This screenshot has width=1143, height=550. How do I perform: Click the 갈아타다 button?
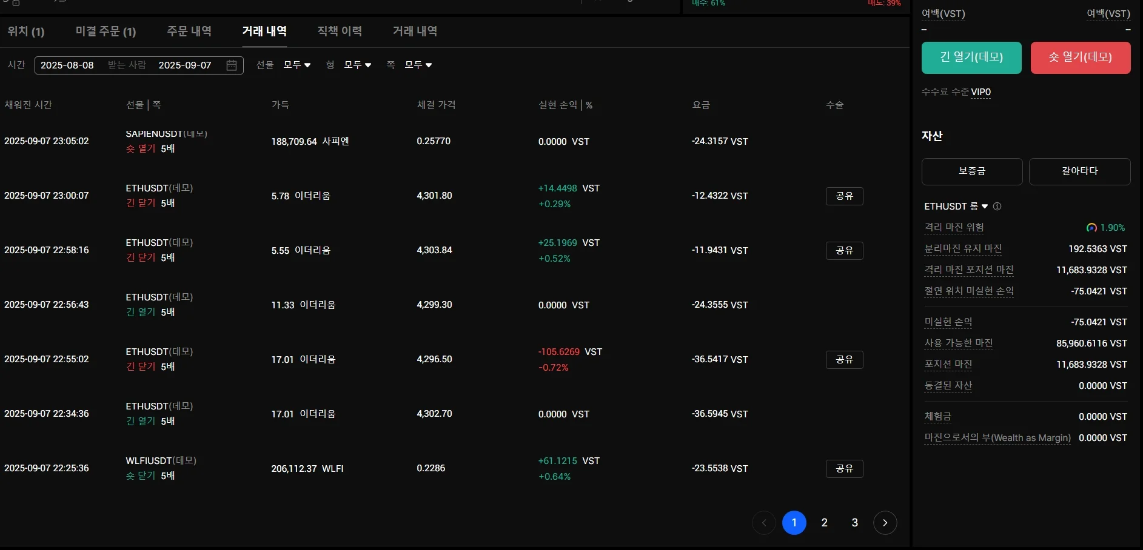pos(1080,171)
